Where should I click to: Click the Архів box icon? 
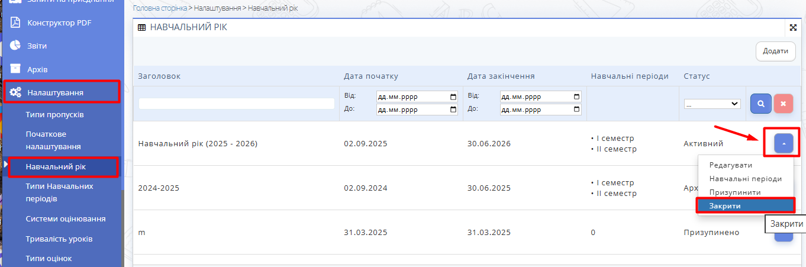(x=15, y=69)
